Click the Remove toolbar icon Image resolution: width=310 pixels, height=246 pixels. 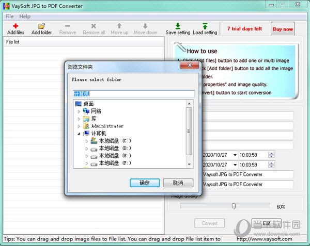(x=68, y=26)
